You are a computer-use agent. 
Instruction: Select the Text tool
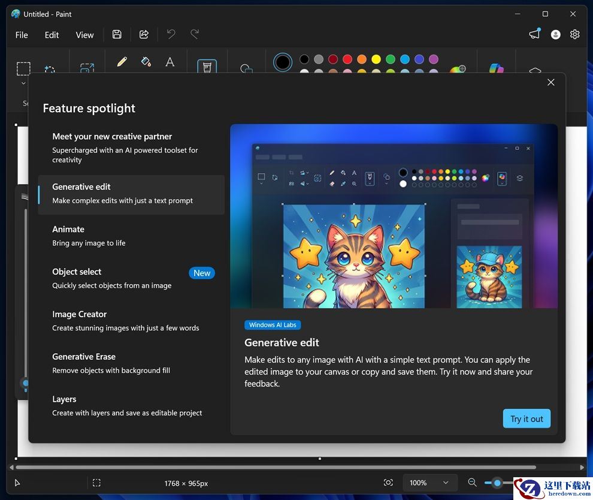coord(170,62)
